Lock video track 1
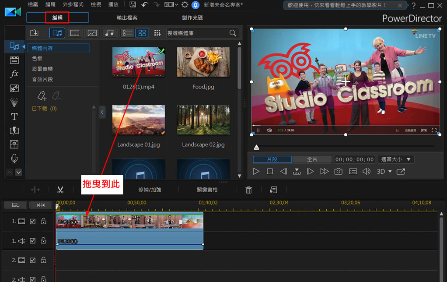 point(43,222)
